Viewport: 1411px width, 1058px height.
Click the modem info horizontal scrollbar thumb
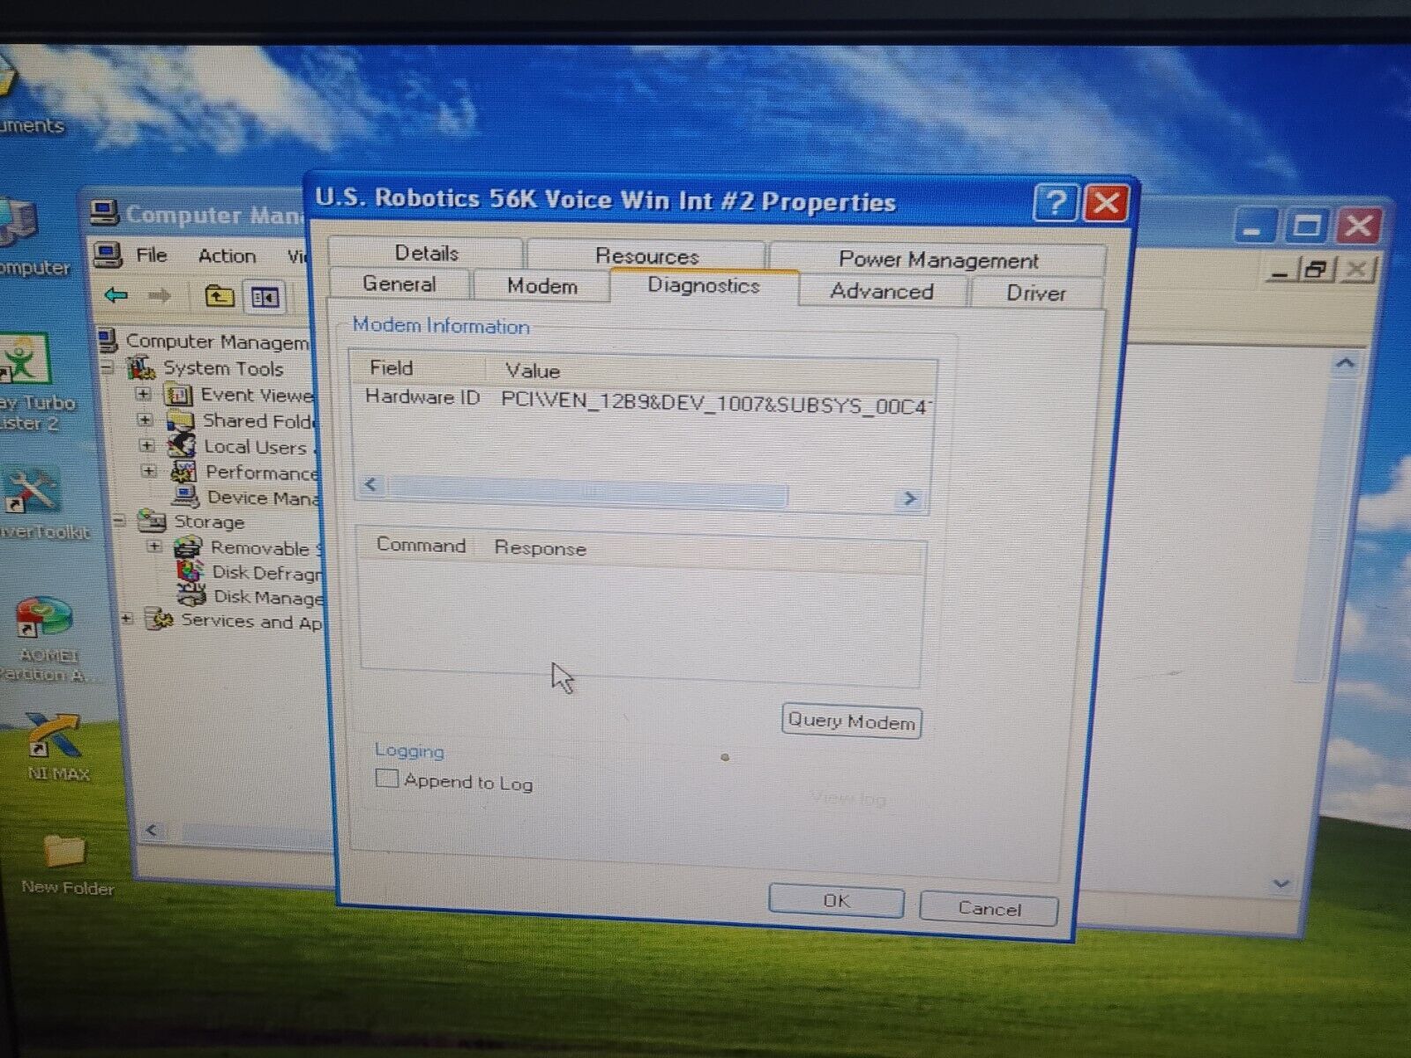click(587, 490)
